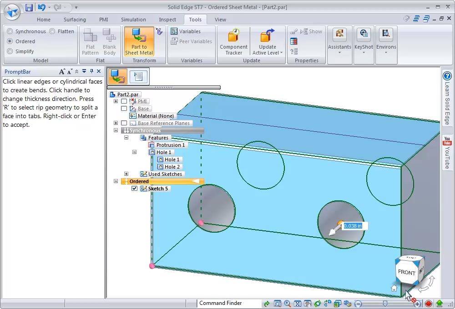This screenshot has width=455, height=309.
Task: Decrease PromptBar font size
Action: tap(70, 71)
